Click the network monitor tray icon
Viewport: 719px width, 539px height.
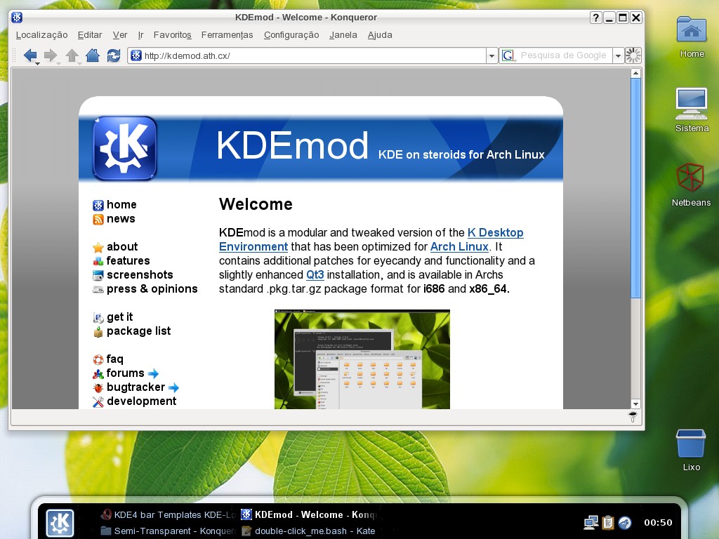pyautogui.click(x=591, y=522)
